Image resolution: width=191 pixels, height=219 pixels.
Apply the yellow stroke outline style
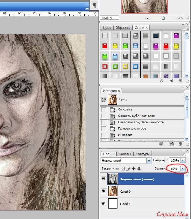[125, 66]
